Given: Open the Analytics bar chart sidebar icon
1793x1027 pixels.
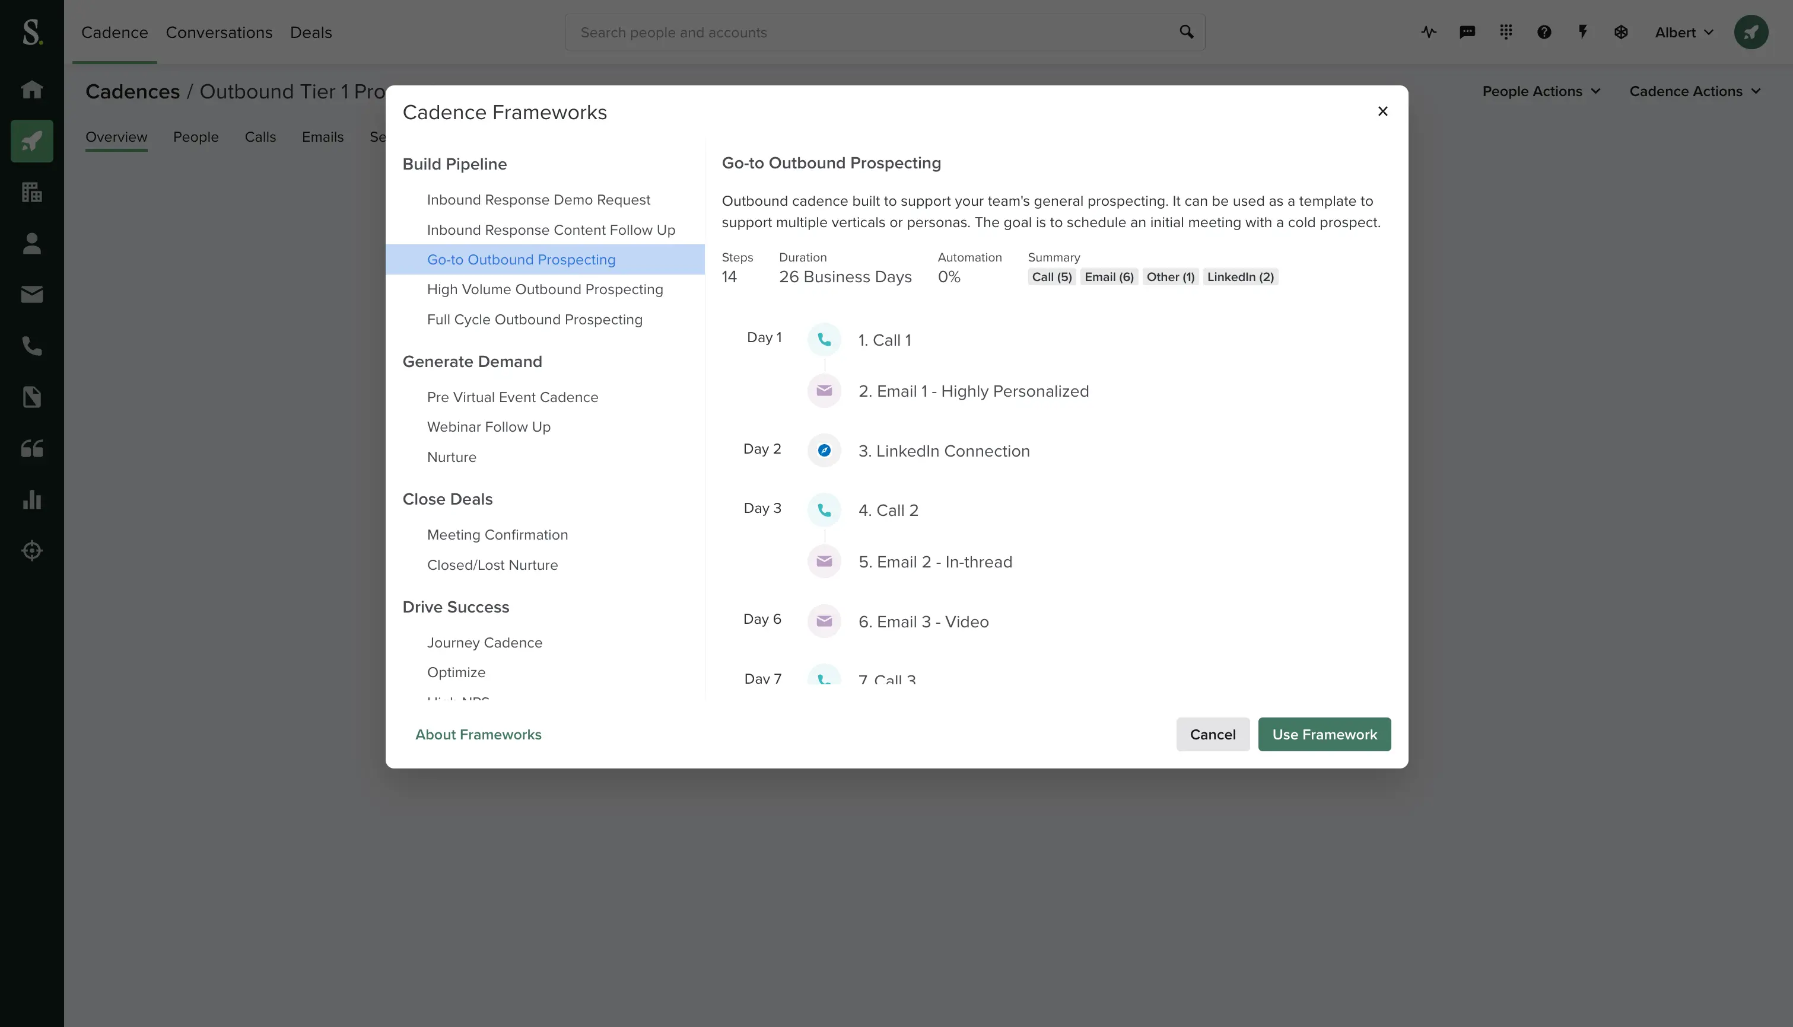Looking at the screenshot, I should [x=32, y=499].
